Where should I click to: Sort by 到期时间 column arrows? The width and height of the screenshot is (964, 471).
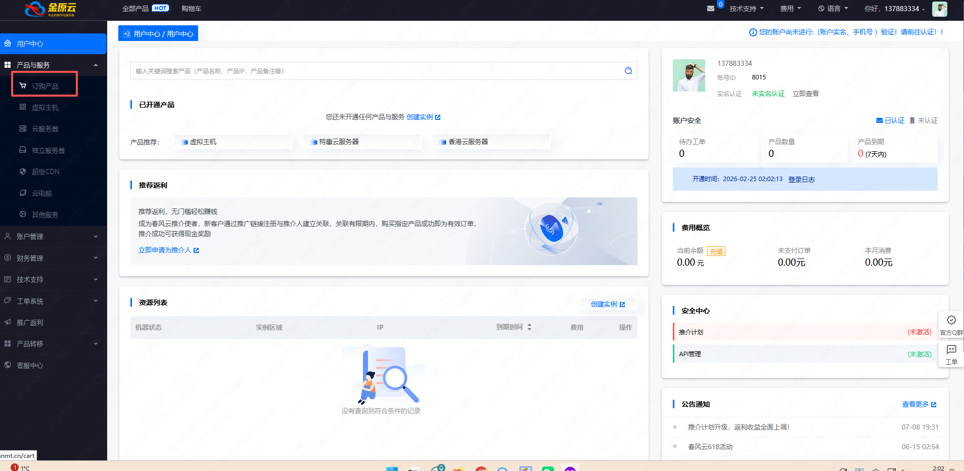tap(529, 327)
